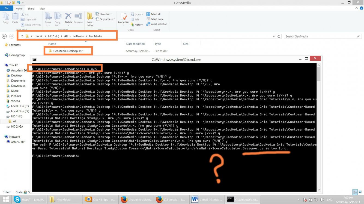This screenshot has height=204, width=364.
Task: Open the File menu tab
Action: tap(7, 8)
